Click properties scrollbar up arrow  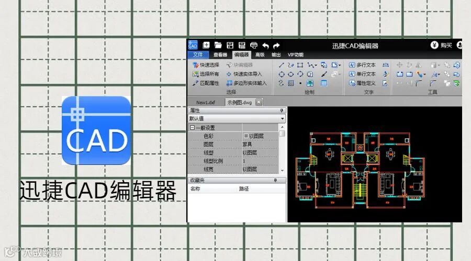point(282,127)
